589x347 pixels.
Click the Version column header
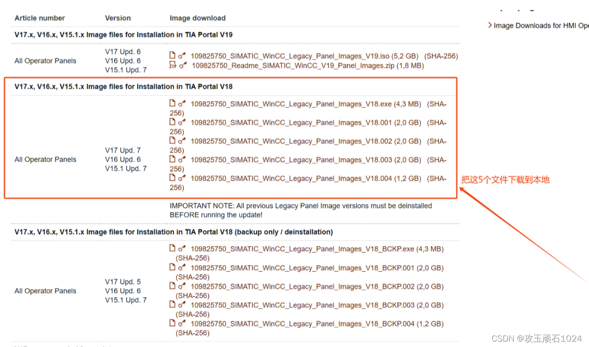point(118,18)
